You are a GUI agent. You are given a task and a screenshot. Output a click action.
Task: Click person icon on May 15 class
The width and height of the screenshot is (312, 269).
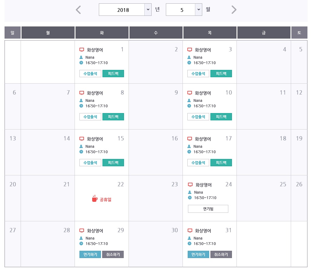click(x=81, y=146)
